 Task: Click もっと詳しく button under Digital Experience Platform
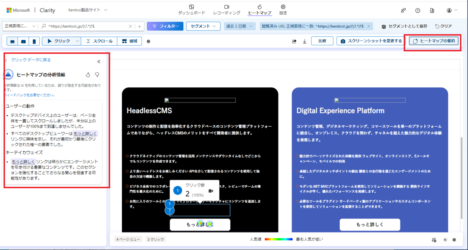pos(370,225)
